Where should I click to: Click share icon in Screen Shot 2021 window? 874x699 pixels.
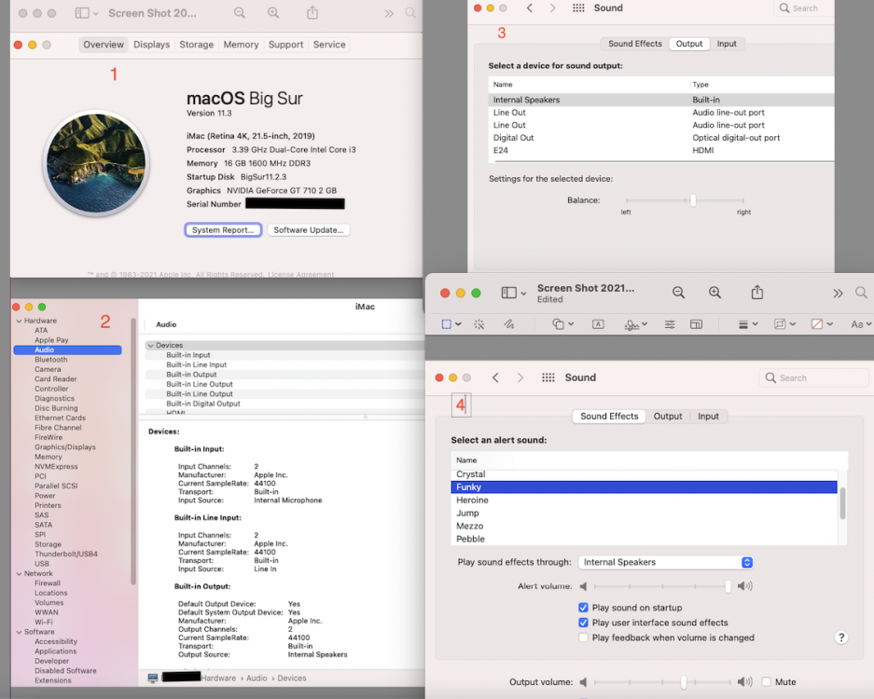757,293
